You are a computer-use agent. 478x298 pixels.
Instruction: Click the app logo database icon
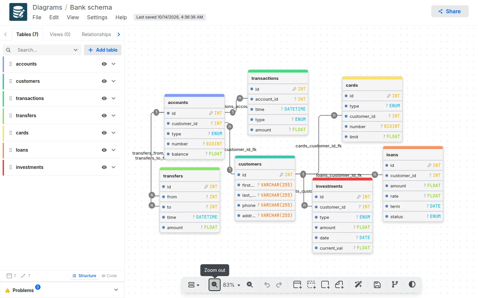click(x=18, y=12)
